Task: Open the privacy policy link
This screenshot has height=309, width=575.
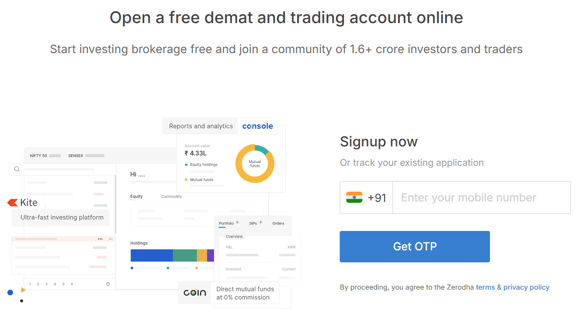Action: pyautogui.click(x=526, y=287)
